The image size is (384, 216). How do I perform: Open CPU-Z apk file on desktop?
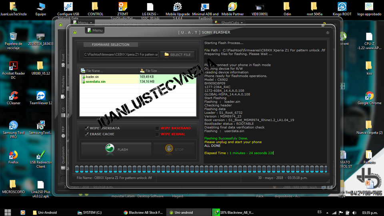click(369, 41)
